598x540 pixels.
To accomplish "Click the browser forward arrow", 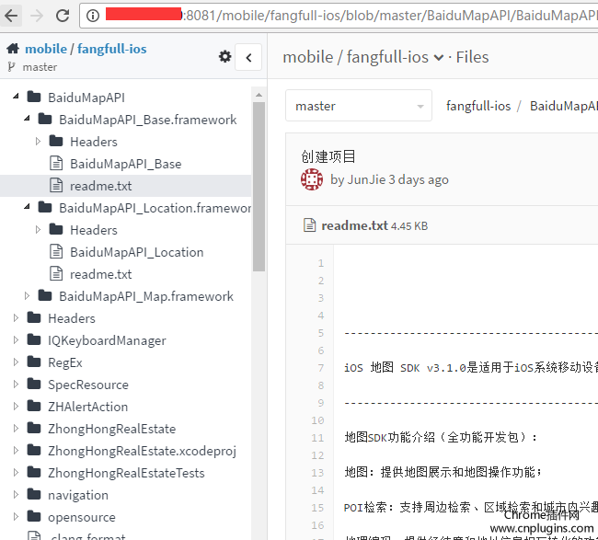I will [x=37, y=16].
